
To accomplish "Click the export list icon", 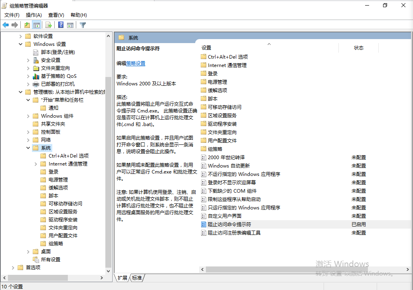I will click(48, 25).
